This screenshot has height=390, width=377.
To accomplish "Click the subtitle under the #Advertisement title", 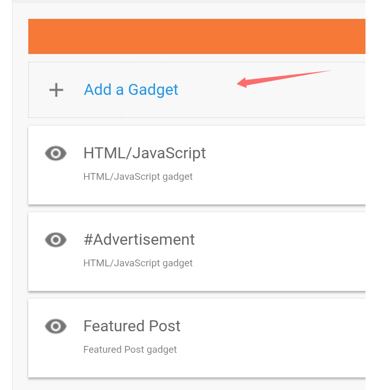I will click(x=138, y=263).
